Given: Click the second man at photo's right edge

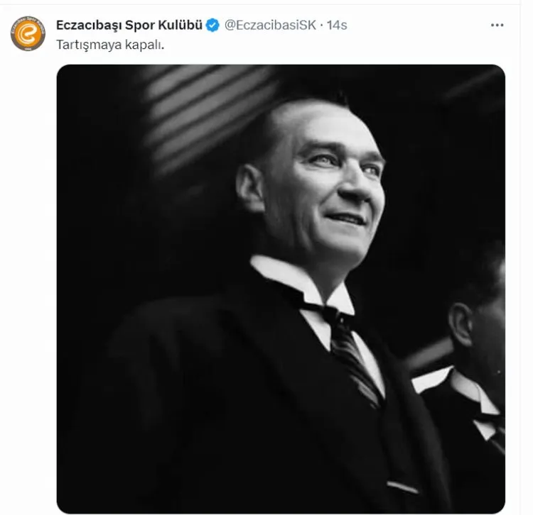Looking at the screenshot, I should (476, 340).
